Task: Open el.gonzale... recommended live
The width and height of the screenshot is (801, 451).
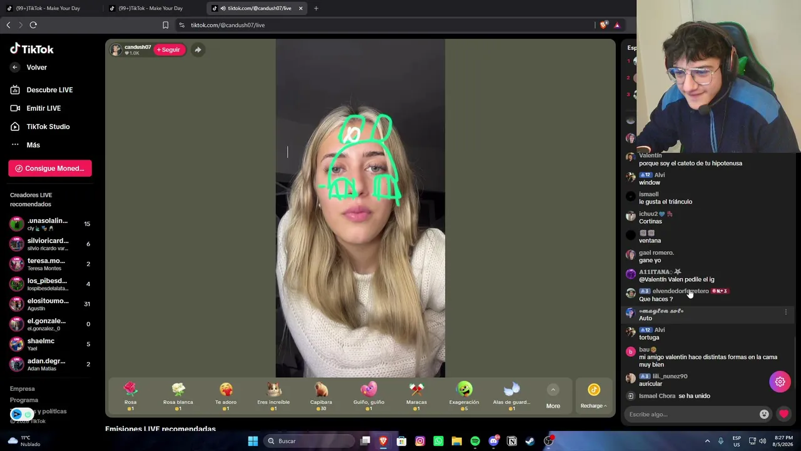Action: tap(50, 324)
